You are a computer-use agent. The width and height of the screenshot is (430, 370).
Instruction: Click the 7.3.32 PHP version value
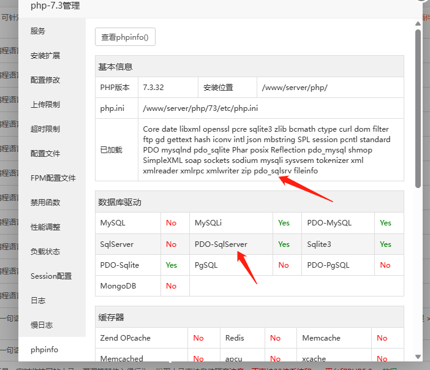pyautogui.click(x=153, y=87)
